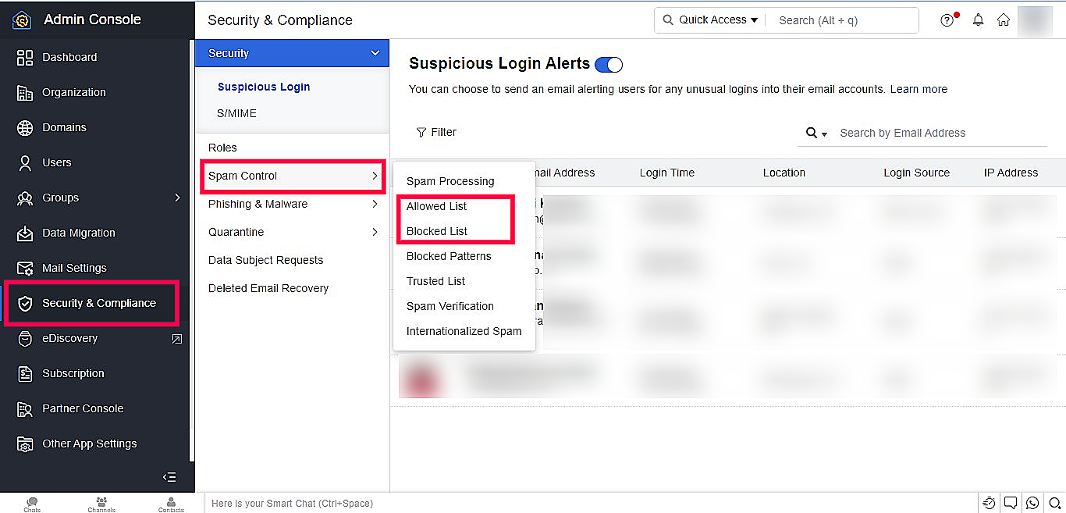Click the Security & Compliance shield icon

[x=25, y=303]
